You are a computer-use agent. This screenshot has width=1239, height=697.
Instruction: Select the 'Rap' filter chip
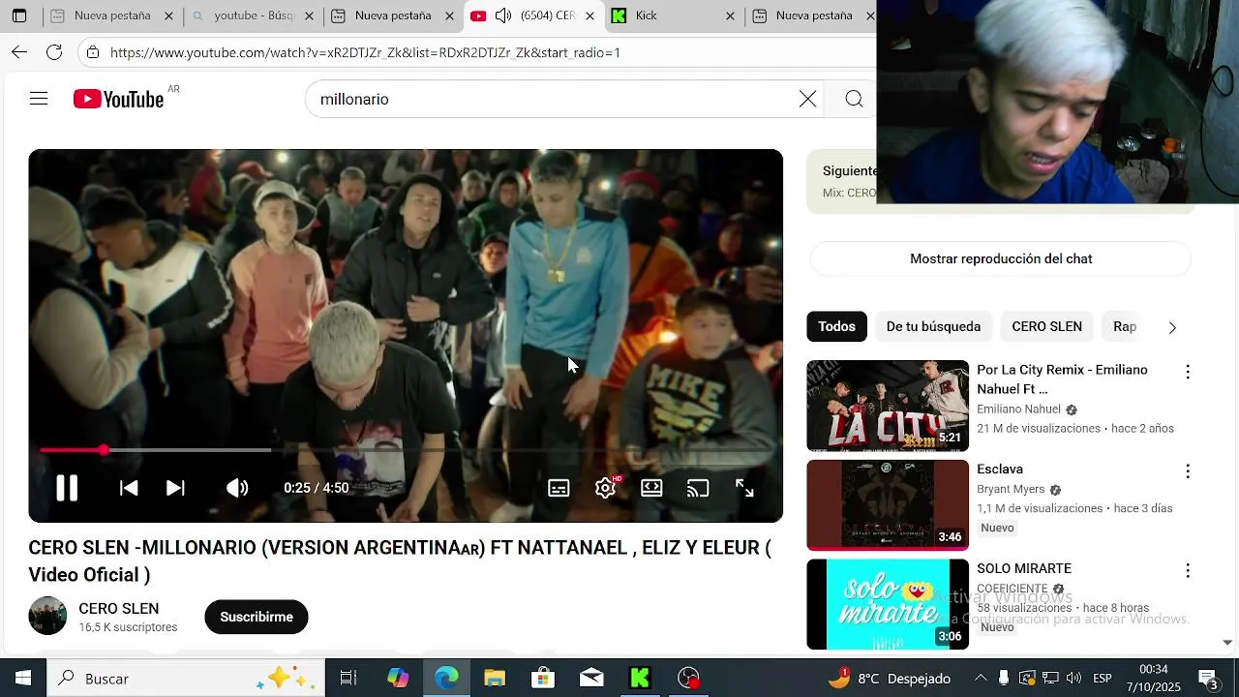1125,326
